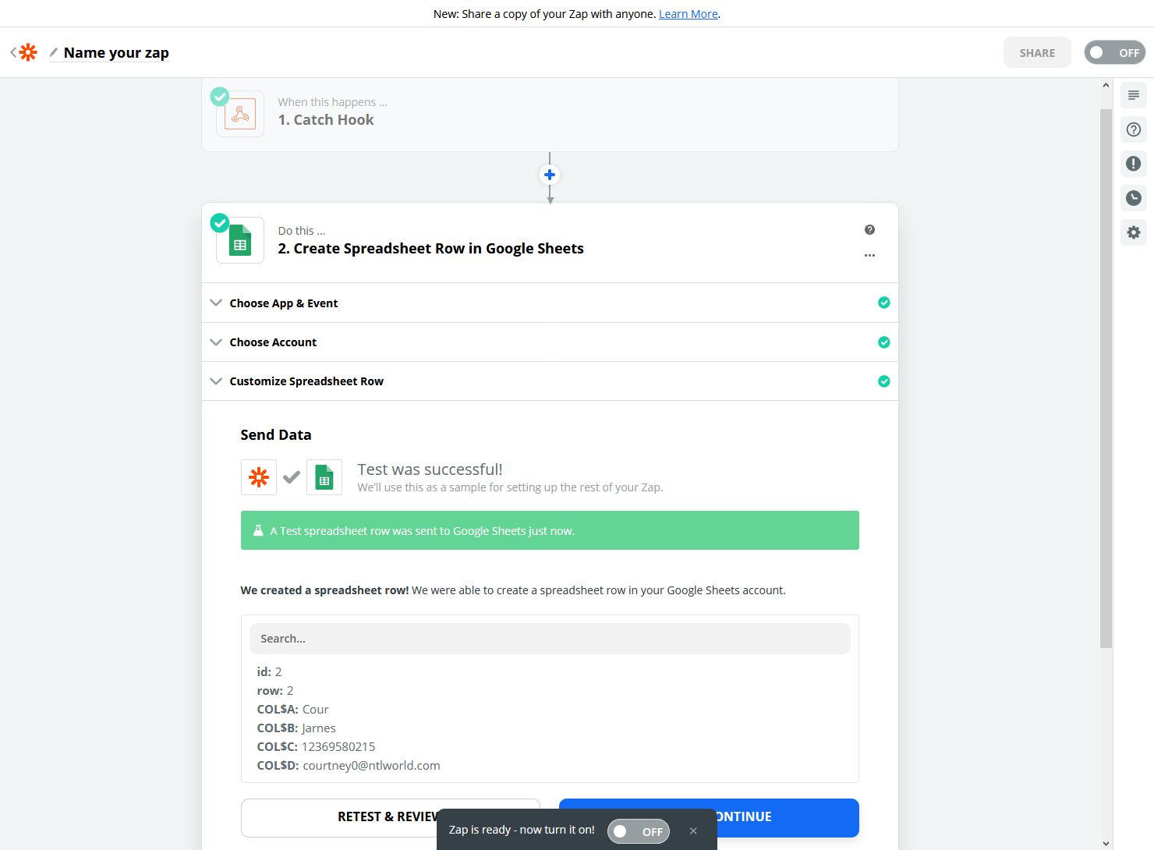Open the outline notes icon in sidebar
The width and height of the screenshot is (1154, 850).
pos(1134,95)
